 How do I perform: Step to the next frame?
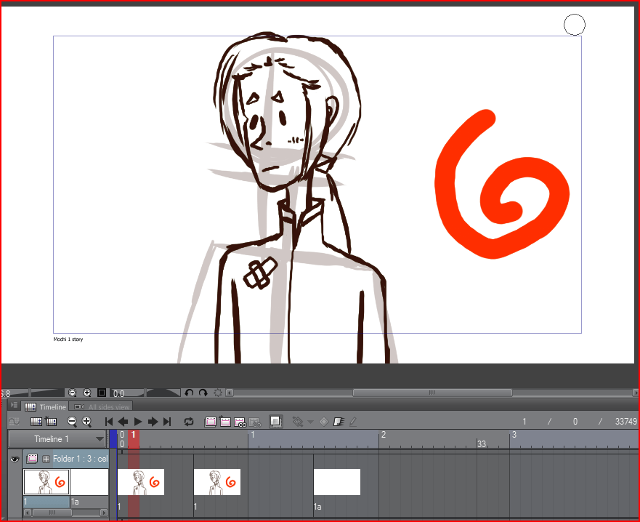click(153, 422)
